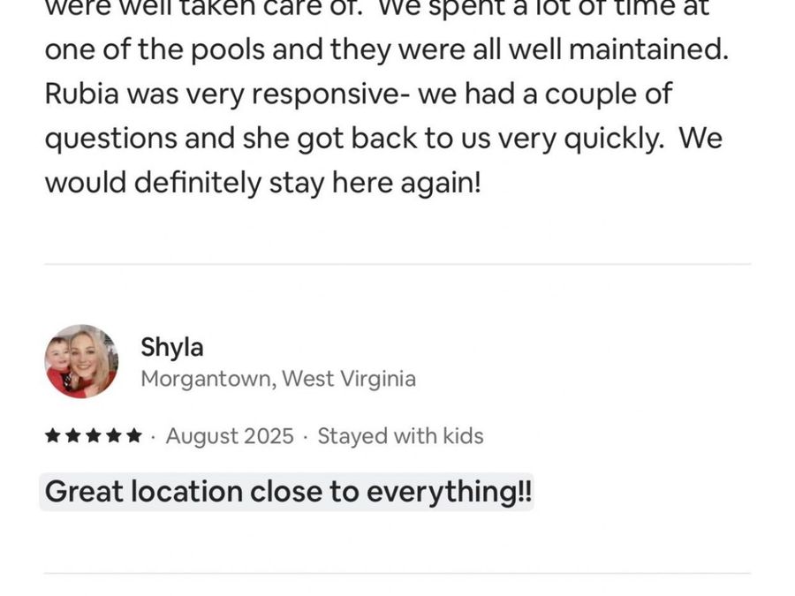This screenshot has width=795, height=596.
Task: Tap the host name Rubia in the review
Action: pyautogui.click(x=81, y=94)
